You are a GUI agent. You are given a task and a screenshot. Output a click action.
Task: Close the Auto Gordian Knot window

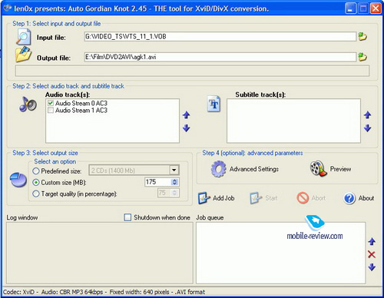pos(376,8)
